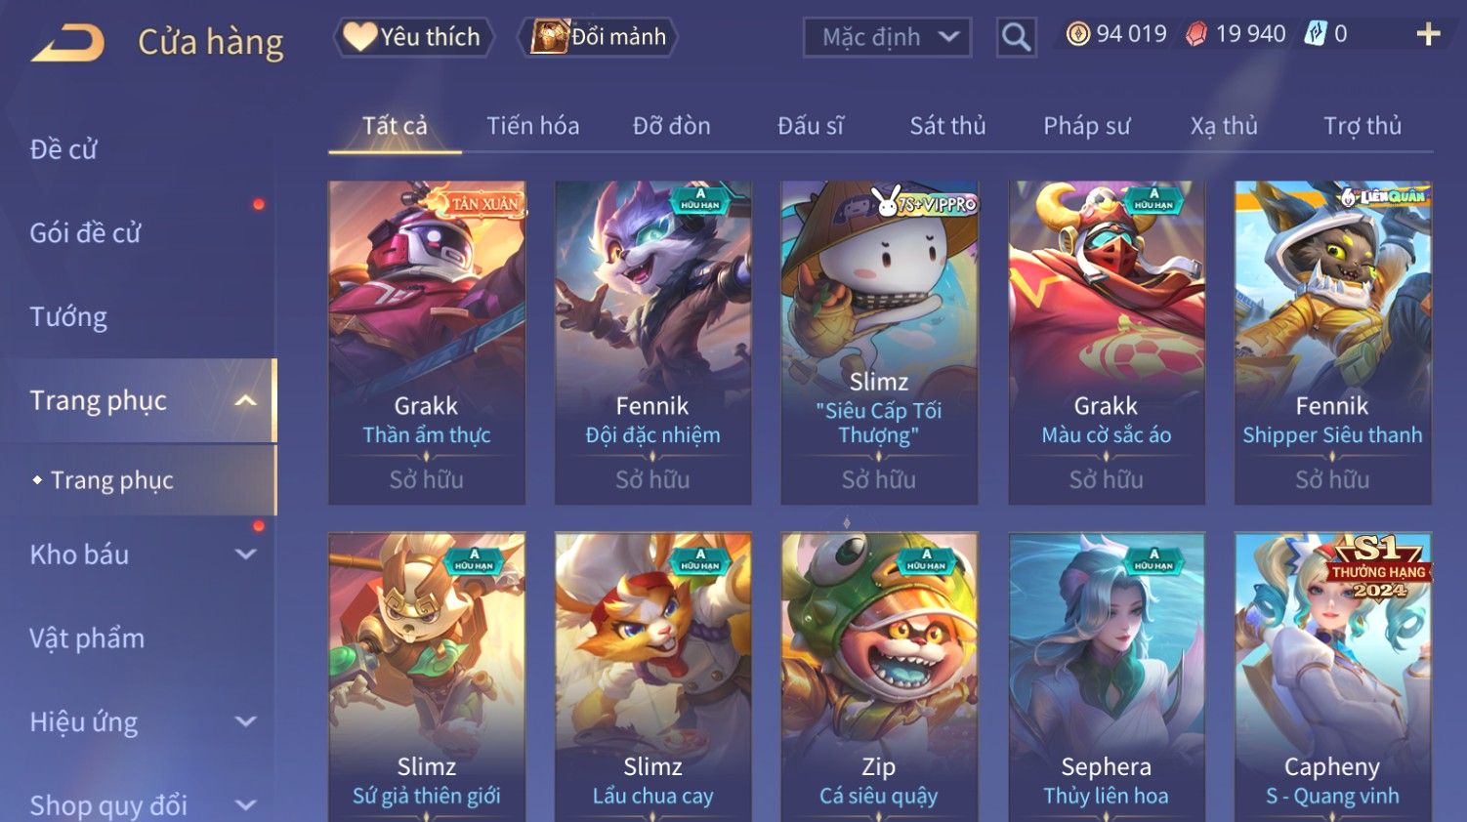Expand the Kho báu sidebar section
Image resolution: width=1467 pixels, height=822 pixels.
246,555
